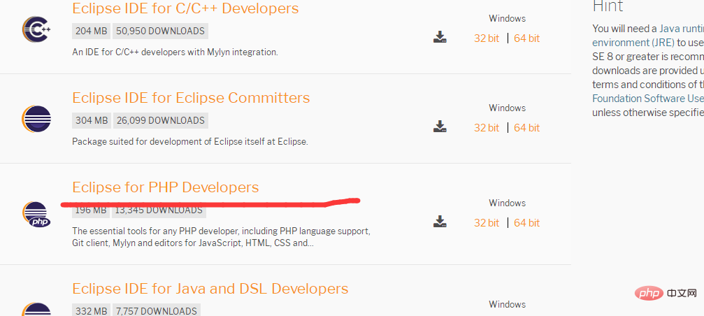Click the Eclipse Committers package logo icon

pos(36,119)
